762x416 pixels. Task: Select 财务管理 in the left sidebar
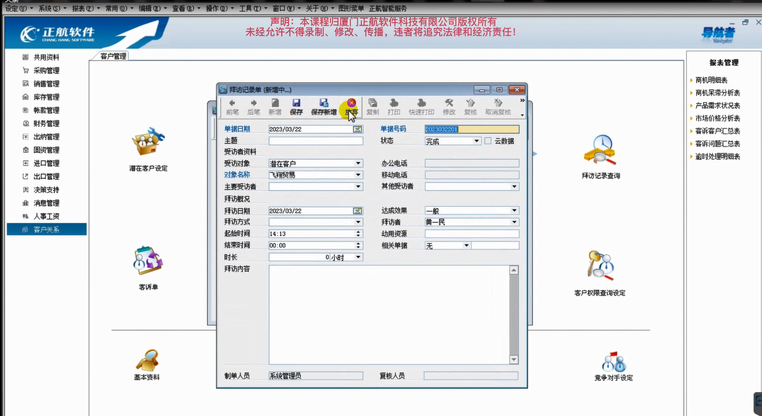[x=46, y=124]
